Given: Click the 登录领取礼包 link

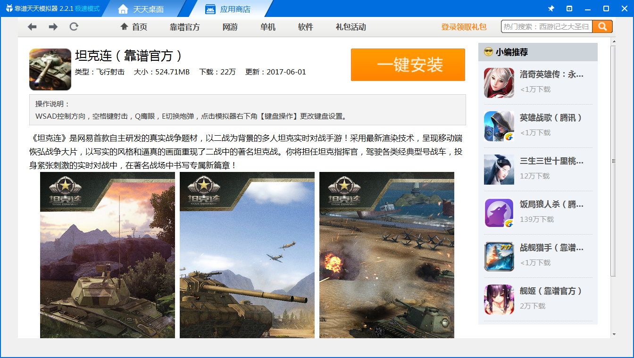Looking at the screenshot, I should pyautogui.click(x=464, y=27).
